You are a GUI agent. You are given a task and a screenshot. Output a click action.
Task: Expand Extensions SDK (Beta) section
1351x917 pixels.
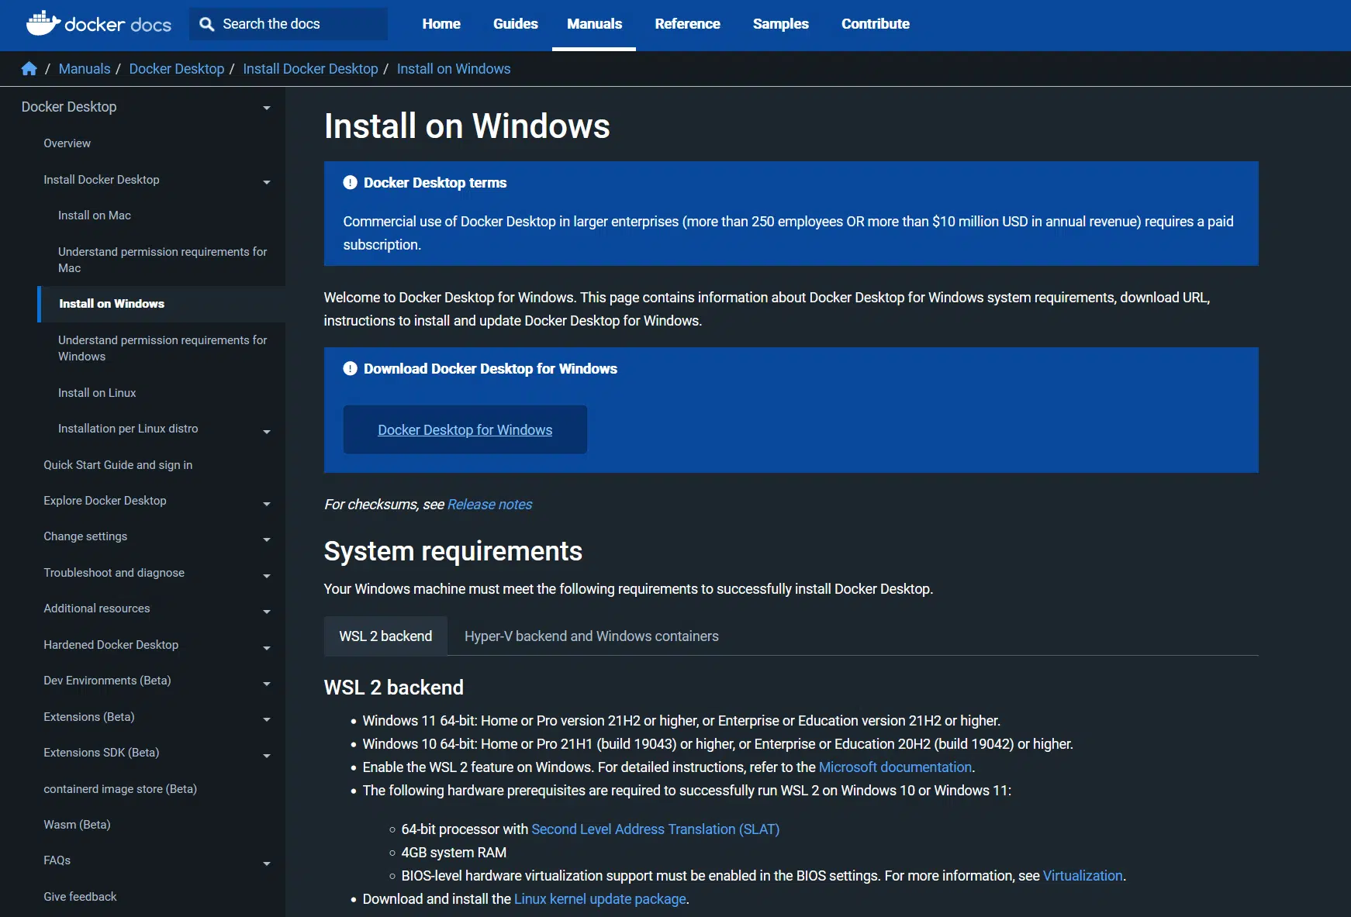267,756
